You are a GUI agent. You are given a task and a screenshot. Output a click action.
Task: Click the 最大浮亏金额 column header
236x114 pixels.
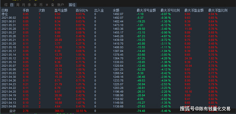(146, 10)
